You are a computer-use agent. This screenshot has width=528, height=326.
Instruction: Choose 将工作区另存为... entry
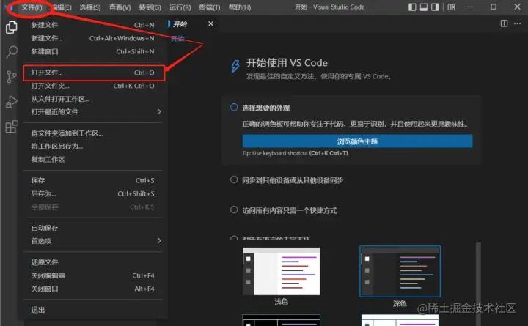click(93, 146)
